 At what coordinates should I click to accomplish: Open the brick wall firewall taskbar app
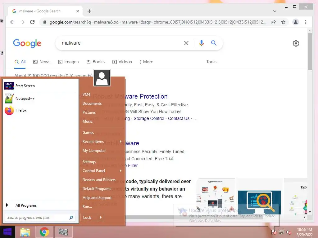click(x=63, y=232)
